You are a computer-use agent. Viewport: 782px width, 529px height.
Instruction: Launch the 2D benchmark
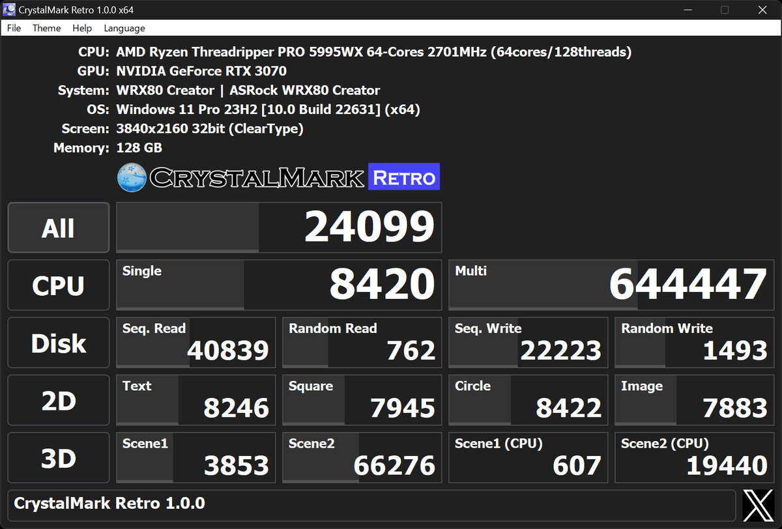58,399
